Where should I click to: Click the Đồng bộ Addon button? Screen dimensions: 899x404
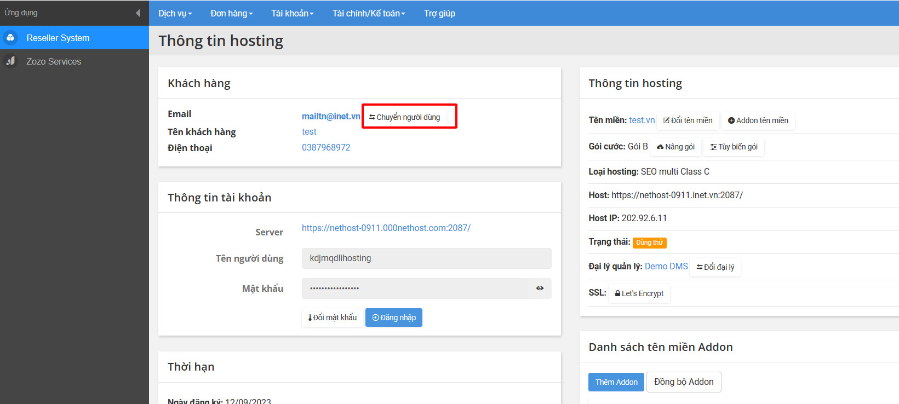684,382
